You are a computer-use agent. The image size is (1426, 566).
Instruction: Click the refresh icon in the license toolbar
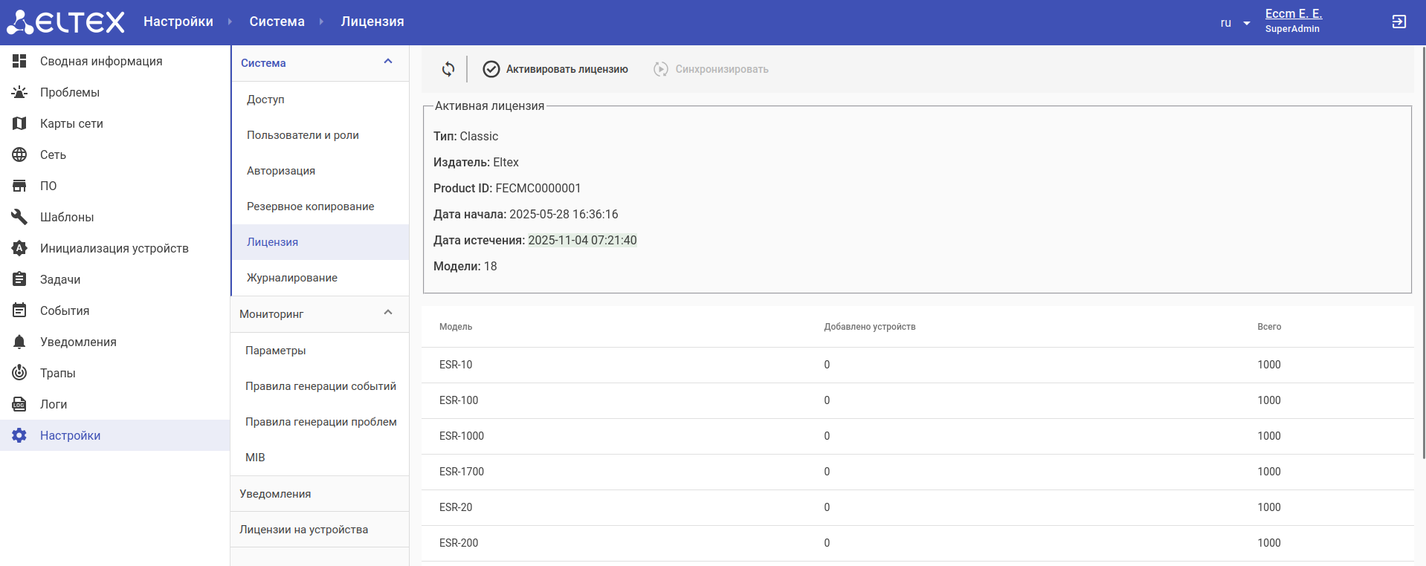tap(448, 69)
